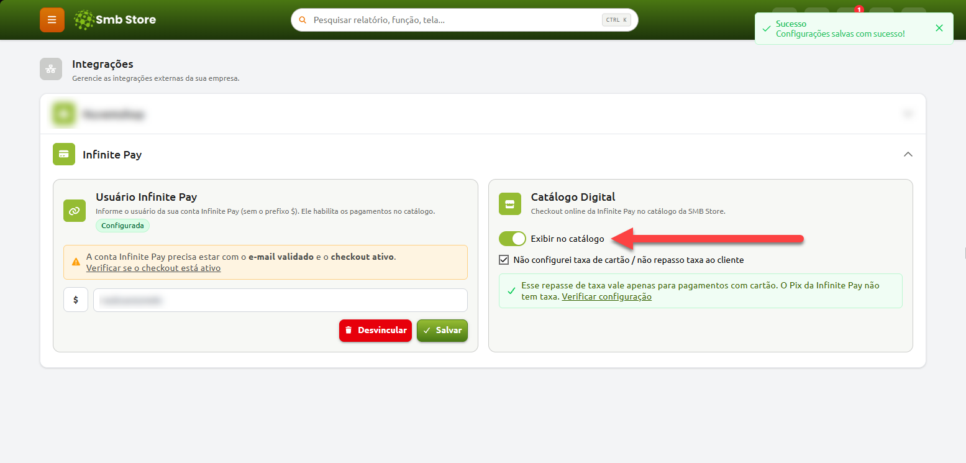Screen dimensions: 966x463
Task: Open the orange hamburger menu
Action: [x=52, y=20]
